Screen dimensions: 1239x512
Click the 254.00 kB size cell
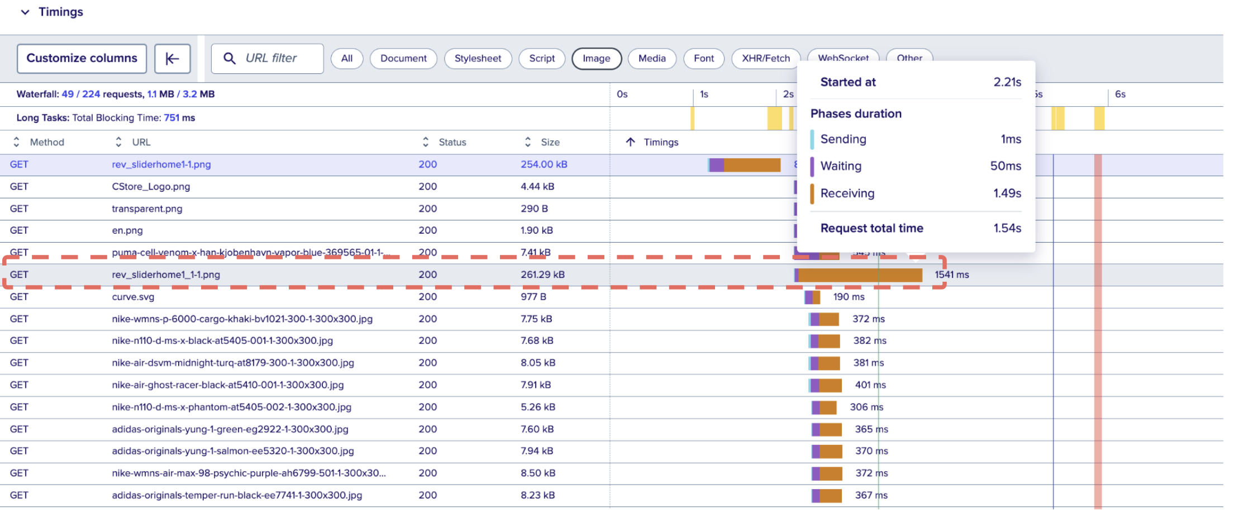point(544,164)
